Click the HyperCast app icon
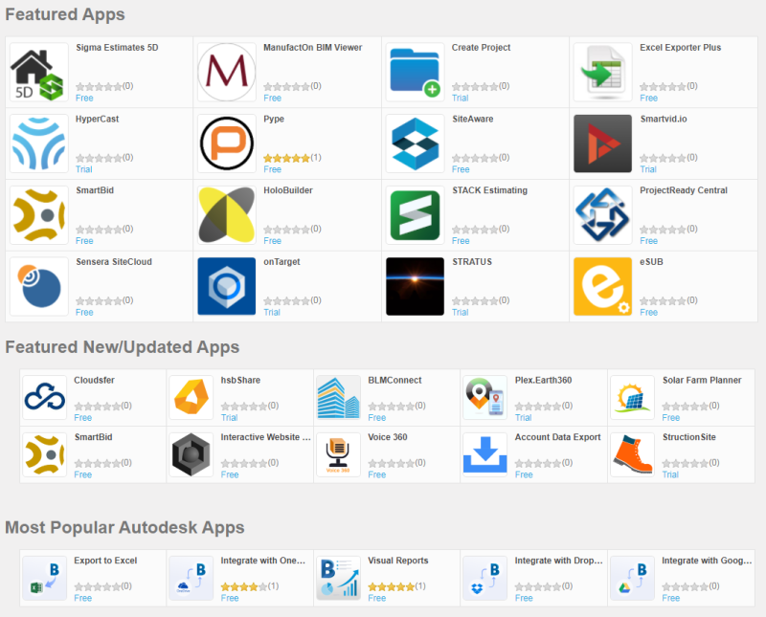The width and height of the screenshot is (766, 617). (x=38, y=143)
